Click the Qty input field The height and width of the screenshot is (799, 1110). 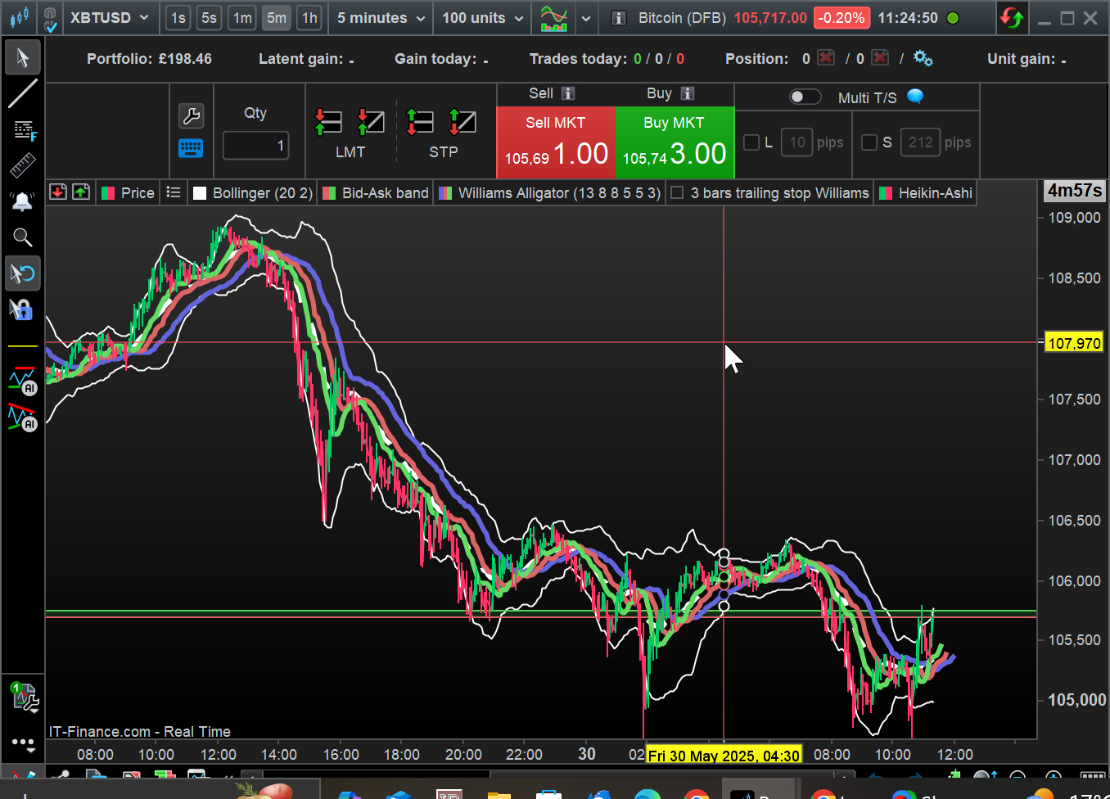(255, 146)
